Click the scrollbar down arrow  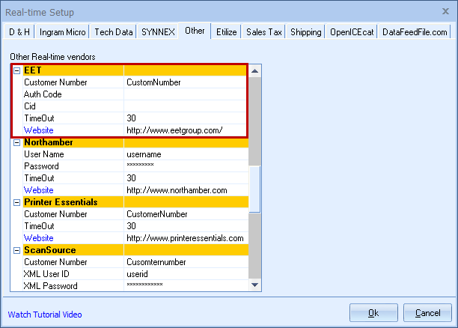(254, 285)
